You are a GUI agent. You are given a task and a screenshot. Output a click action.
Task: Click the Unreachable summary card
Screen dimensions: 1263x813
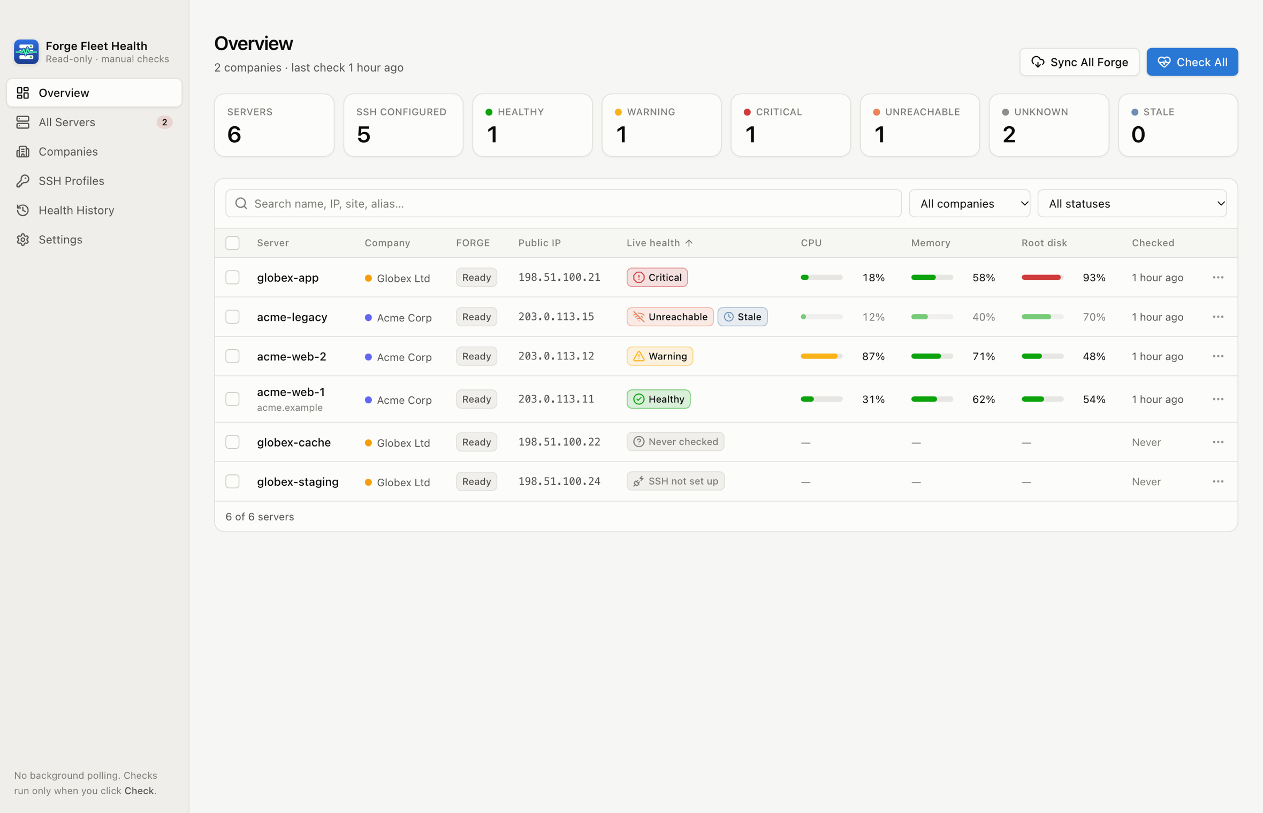[919, 126]
